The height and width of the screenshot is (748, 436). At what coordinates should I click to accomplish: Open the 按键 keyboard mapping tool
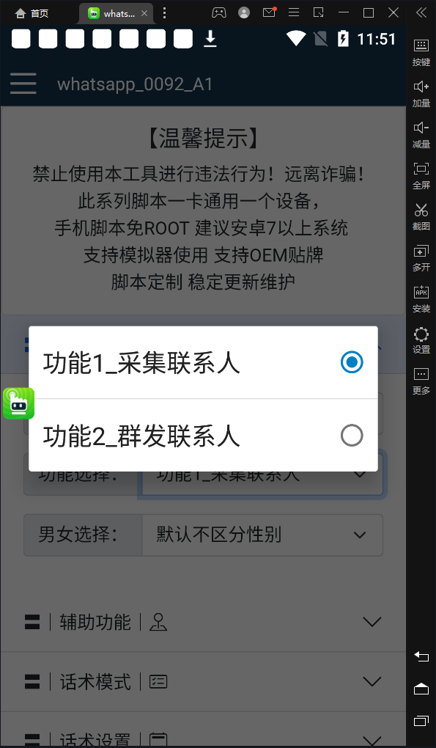421,52
